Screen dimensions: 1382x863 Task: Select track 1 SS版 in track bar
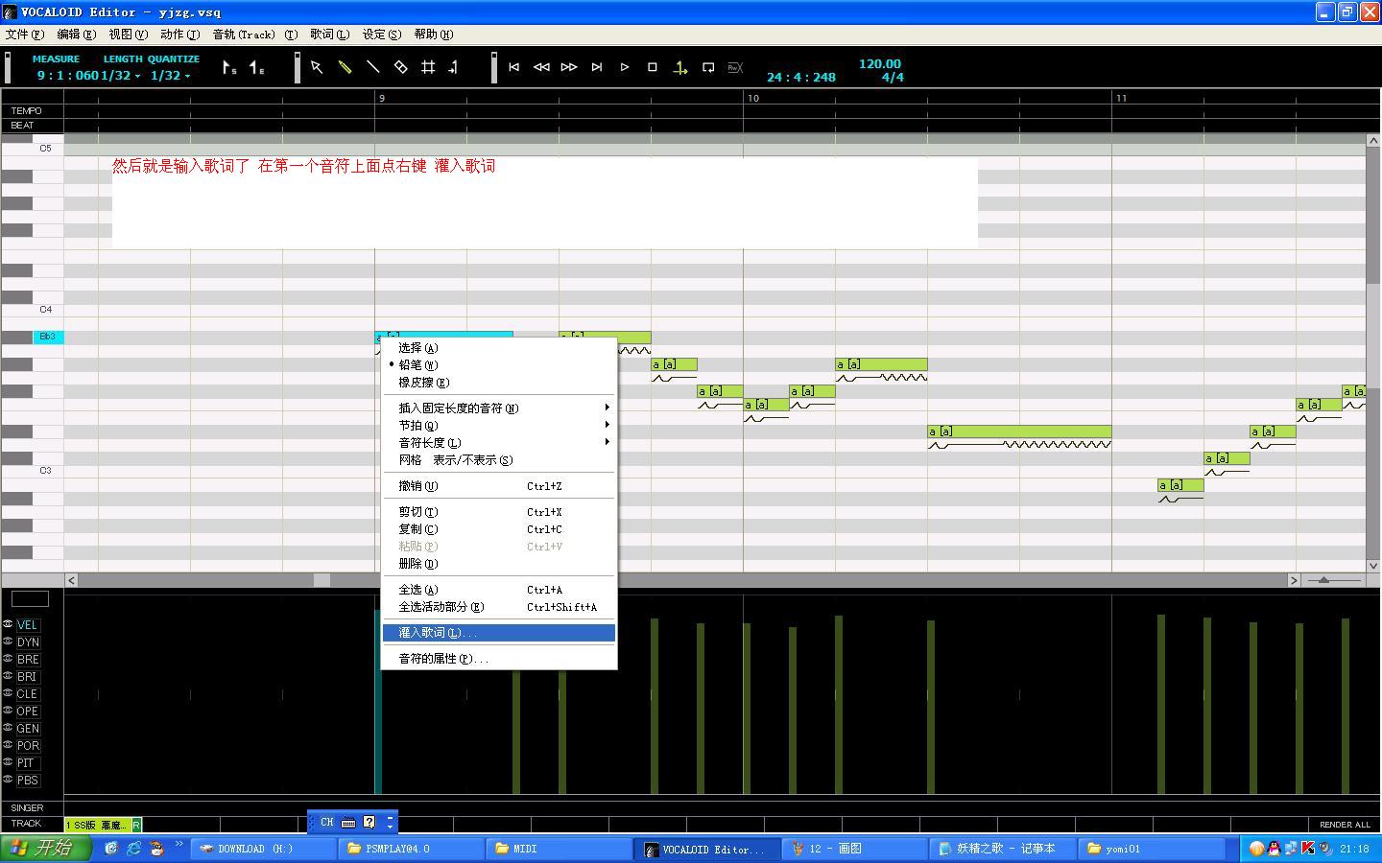tap(98, 825)
